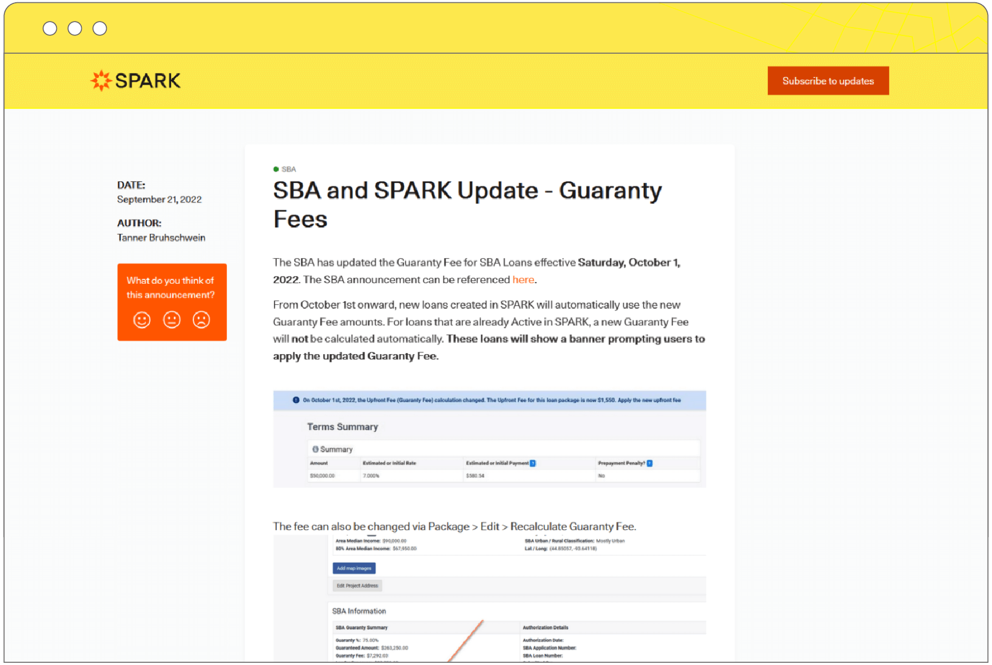
Task: Click author name Tanner Bruhschwein
Action: 161,237
